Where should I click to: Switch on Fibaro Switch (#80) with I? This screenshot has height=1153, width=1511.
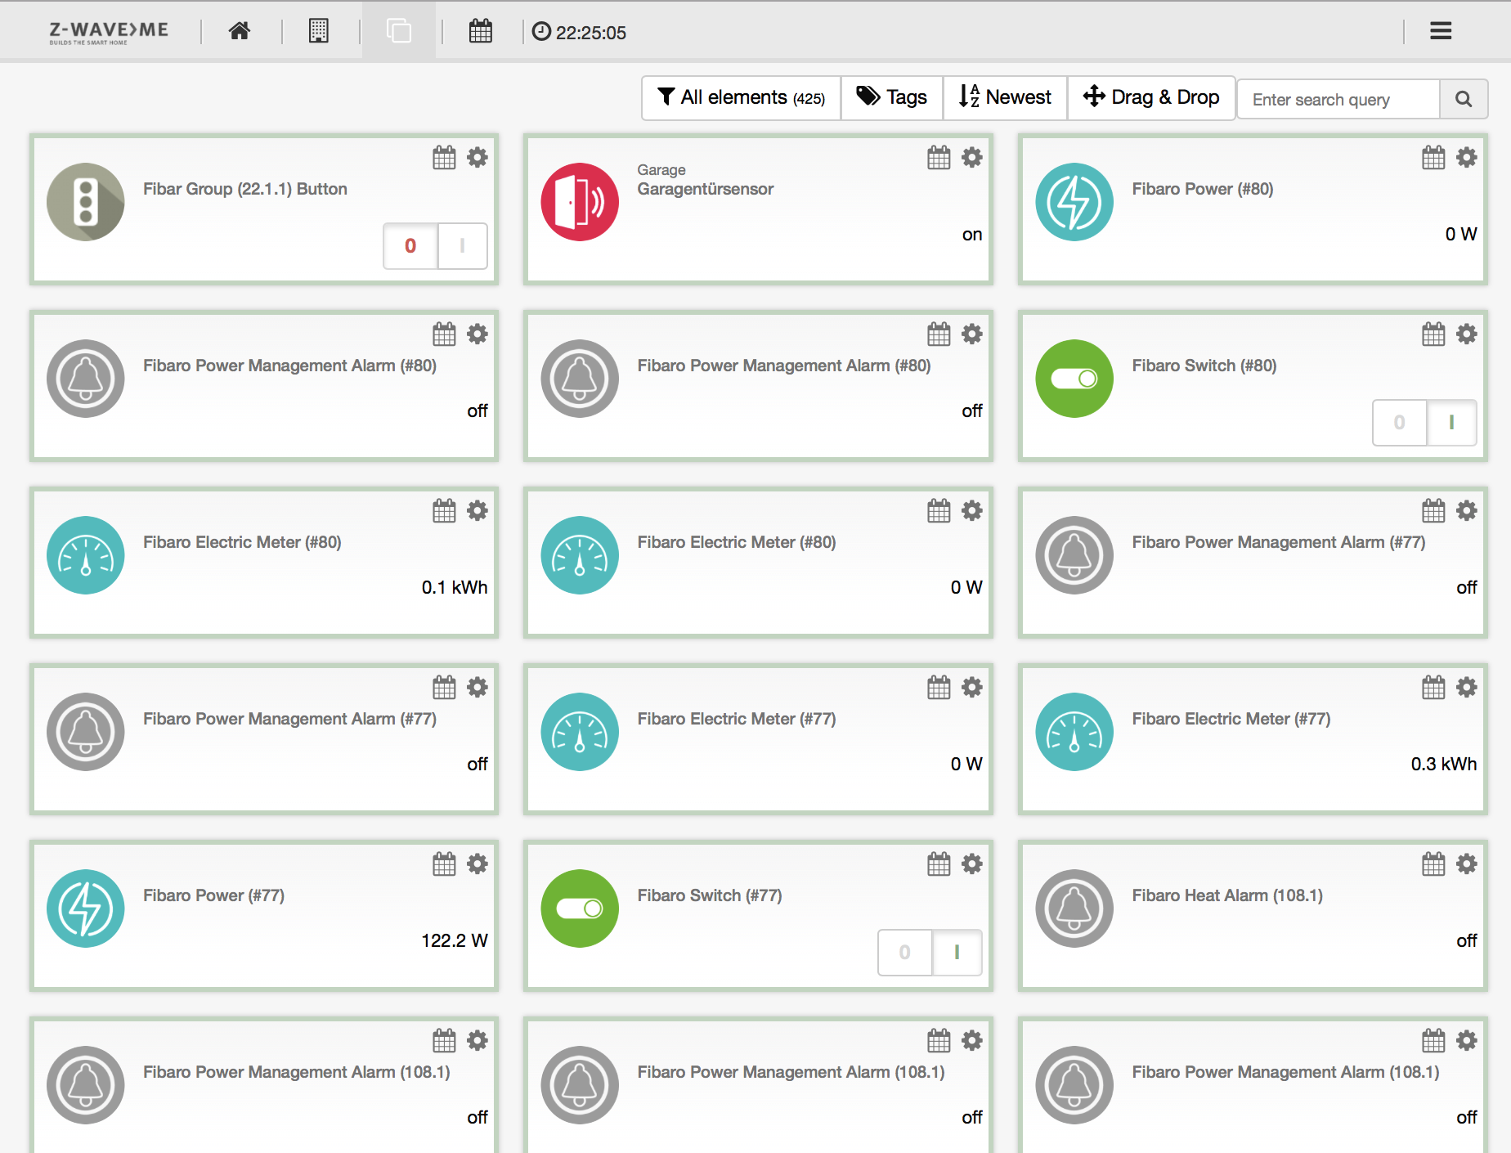(x=1450, y=423)
